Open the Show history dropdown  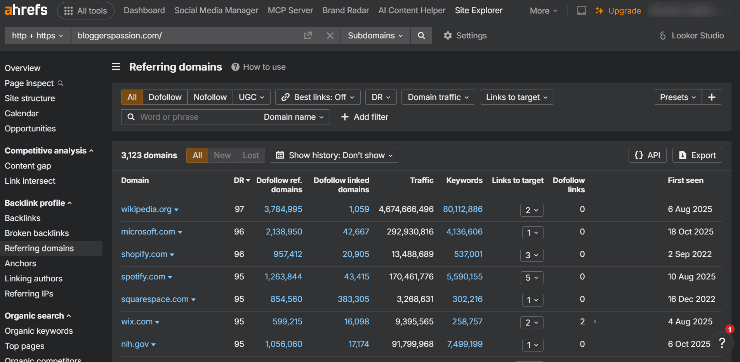[334, 155]
